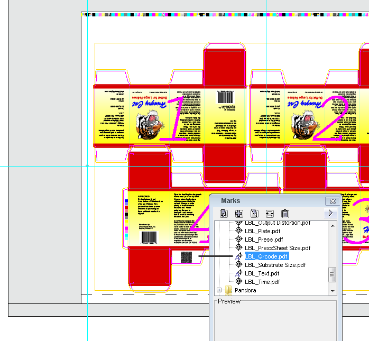Select the highlighted LBL_Qrcode.pdf entry
The image size is (369, 341).
coord(266,256)
